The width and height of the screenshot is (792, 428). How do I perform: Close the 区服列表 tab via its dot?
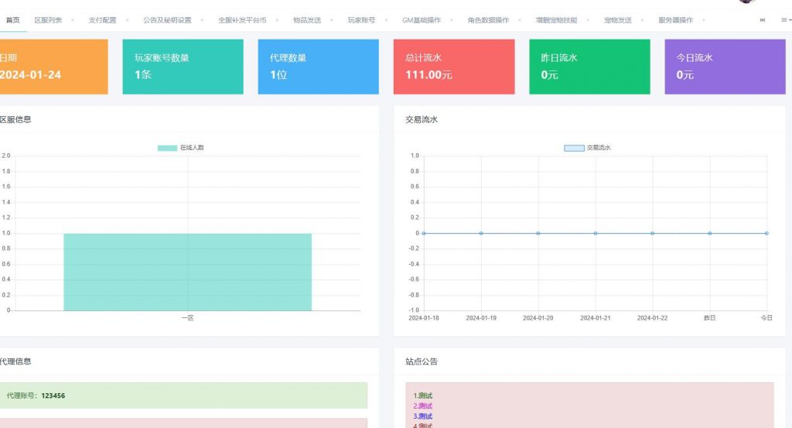tap(73, 20)
